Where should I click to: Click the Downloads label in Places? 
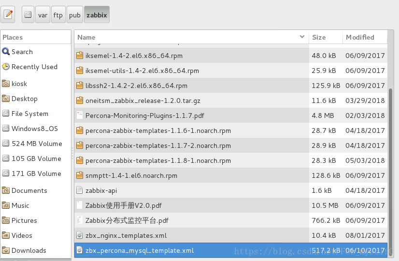(29, 250)
